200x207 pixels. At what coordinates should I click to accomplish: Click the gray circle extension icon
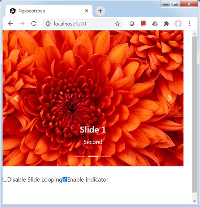click(x=132, y=24)
